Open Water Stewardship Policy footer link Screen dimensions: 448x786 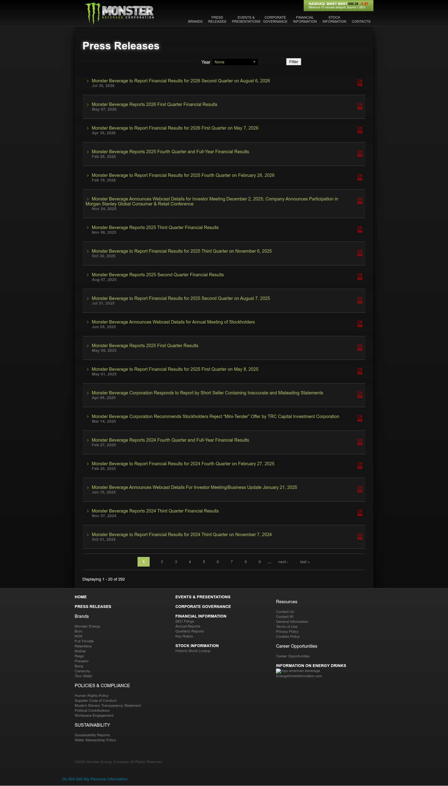point(95,740)
